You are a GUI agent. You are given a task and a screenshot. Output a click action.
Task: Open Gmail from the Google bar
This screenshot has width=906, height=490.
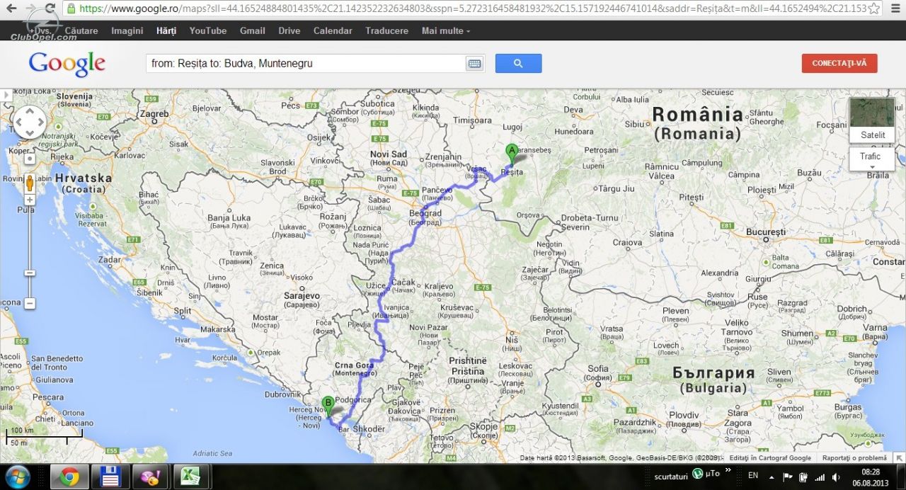(253, 31)
